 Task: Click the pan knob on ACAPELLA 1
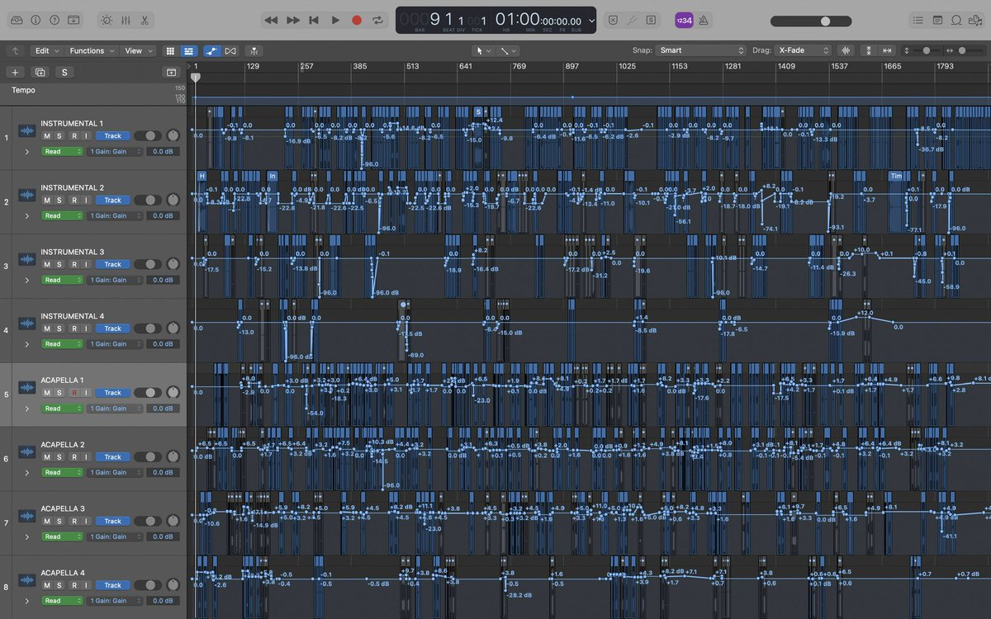[173, 393]
